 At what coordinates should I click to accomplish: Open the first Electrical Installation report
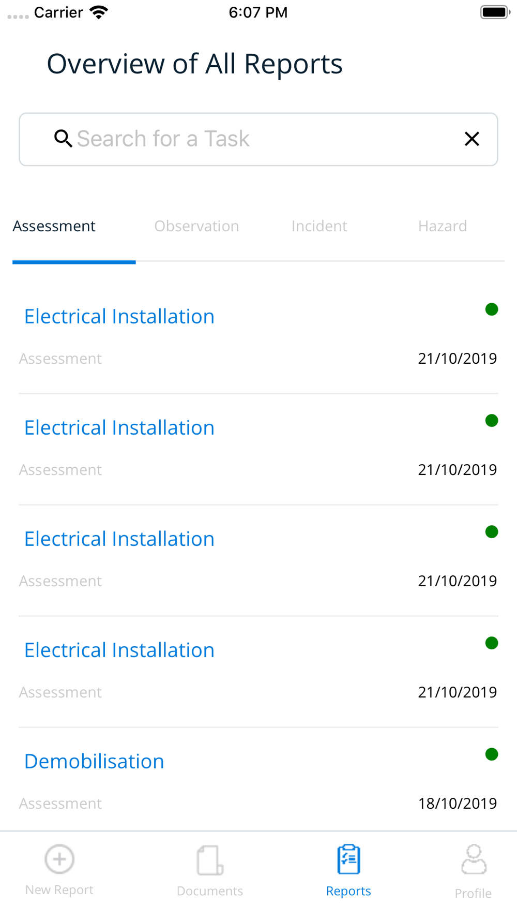pyautogui.click(x=119, y=317)
